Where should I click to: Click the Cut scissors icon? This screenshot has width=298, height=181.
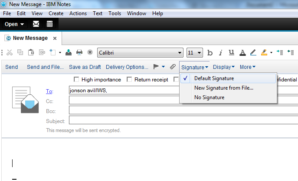pyautogui.click(x=10, y=52)
